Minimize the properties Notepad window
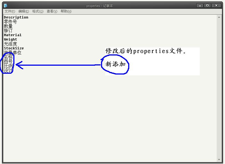 pyautogui.click(x=200, y=6)
